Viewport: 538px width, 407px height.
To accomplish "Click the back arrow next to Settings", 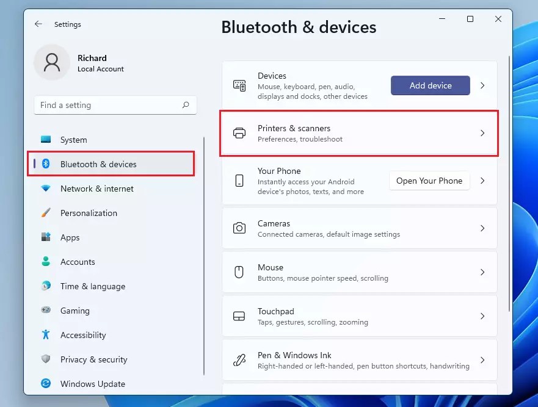I will [38, 23].
